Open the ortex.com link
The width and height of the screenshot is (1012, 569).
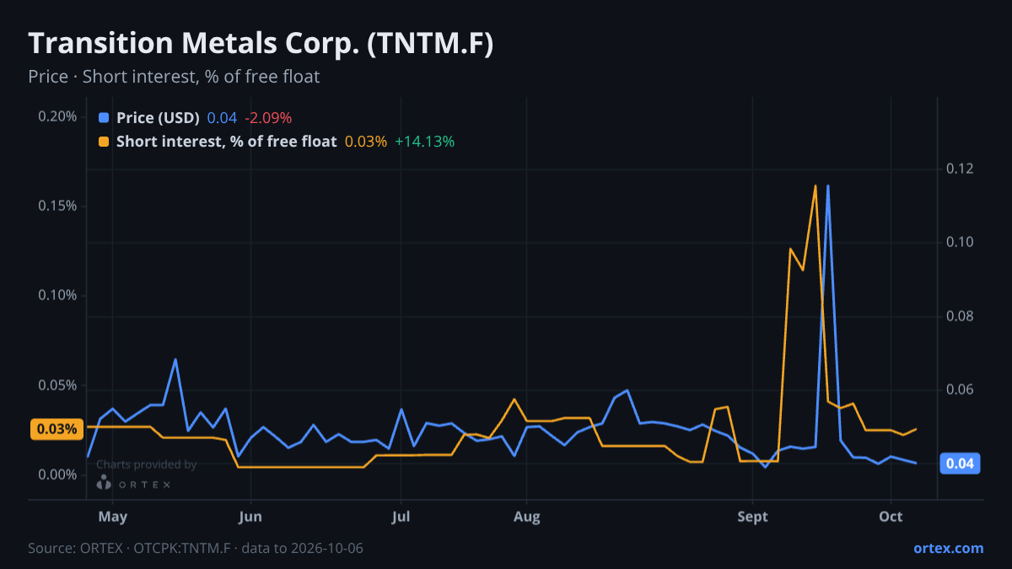tap(948, 548)
